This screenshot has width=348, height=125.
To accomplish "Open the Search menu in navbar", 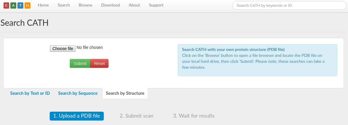I will click(x=64, y=5).
